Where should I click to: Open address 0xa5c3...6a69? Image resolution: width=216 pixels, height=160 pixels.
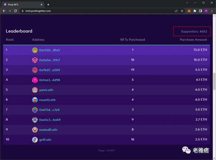(x=50, y=120)
